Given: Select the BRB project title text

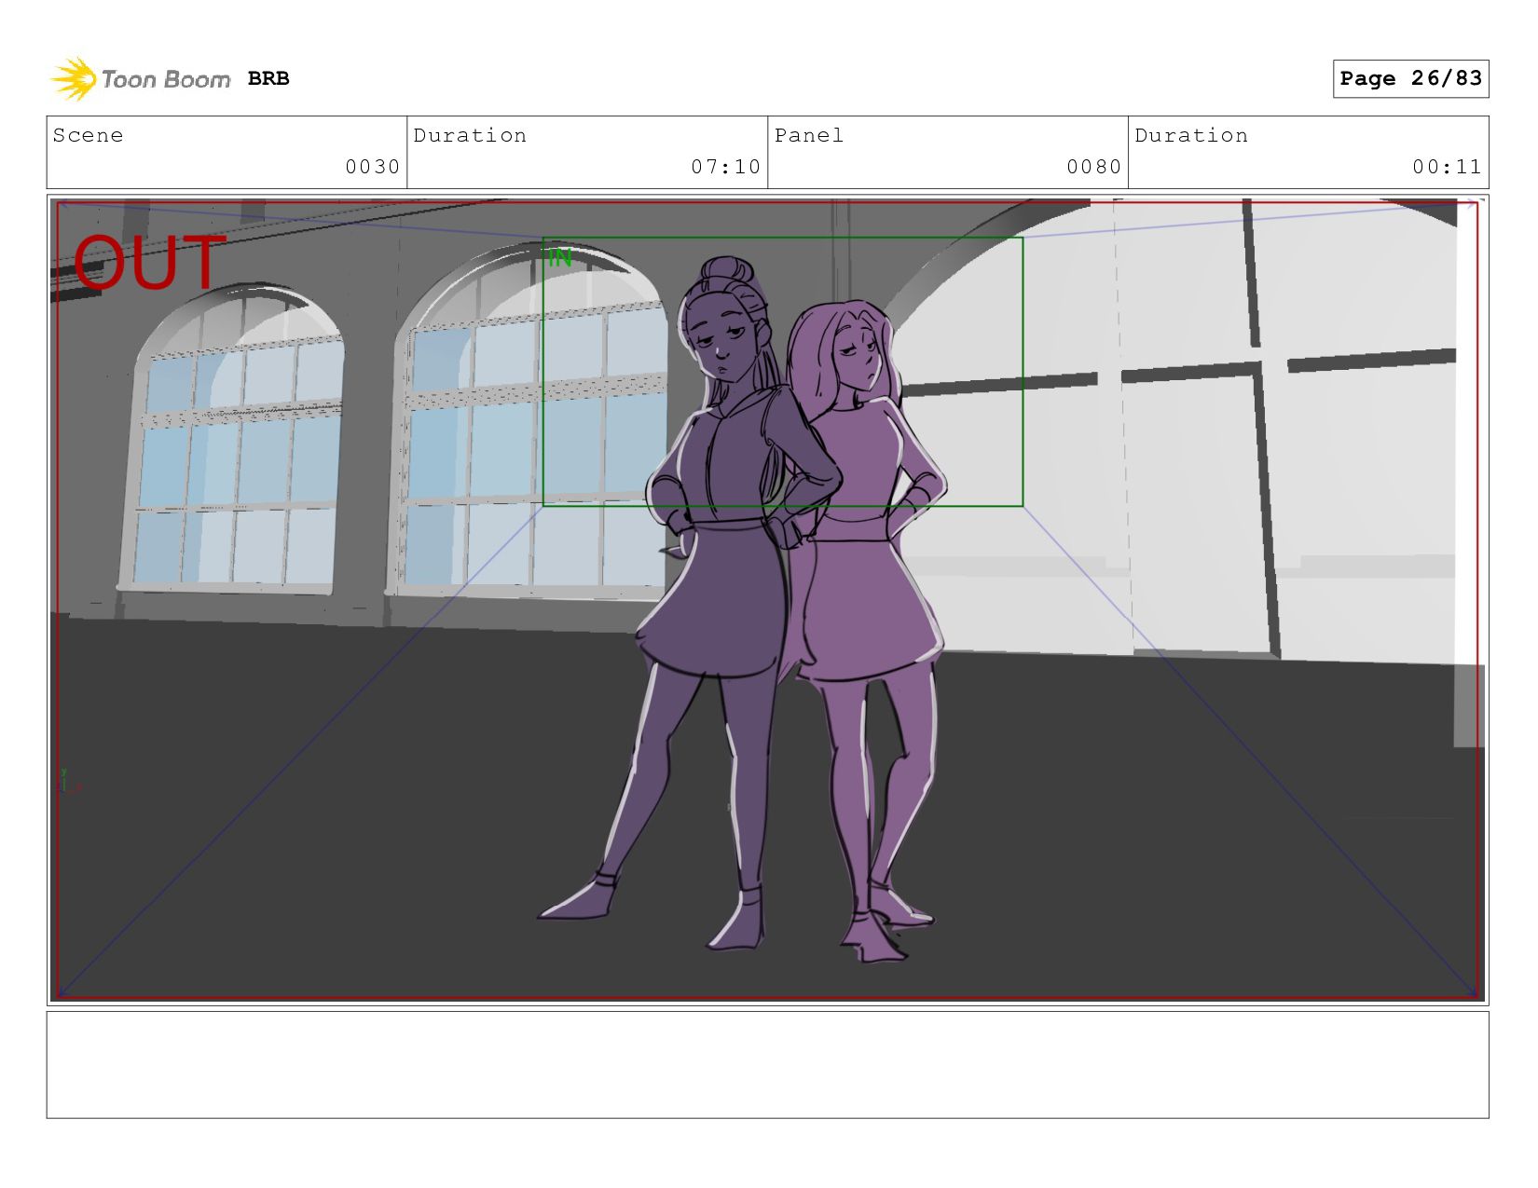Looking at the screenshot, I should point(268,79).
